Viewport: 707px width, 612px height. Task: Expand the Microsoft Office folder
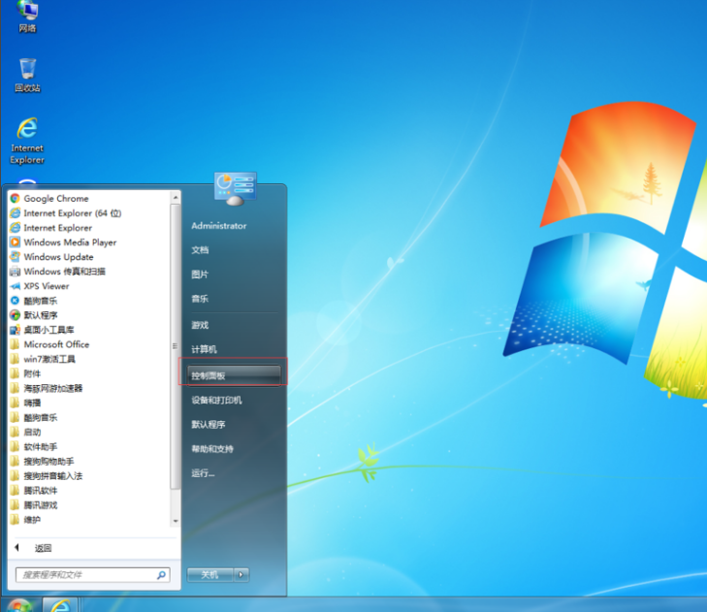click(56, 344)
